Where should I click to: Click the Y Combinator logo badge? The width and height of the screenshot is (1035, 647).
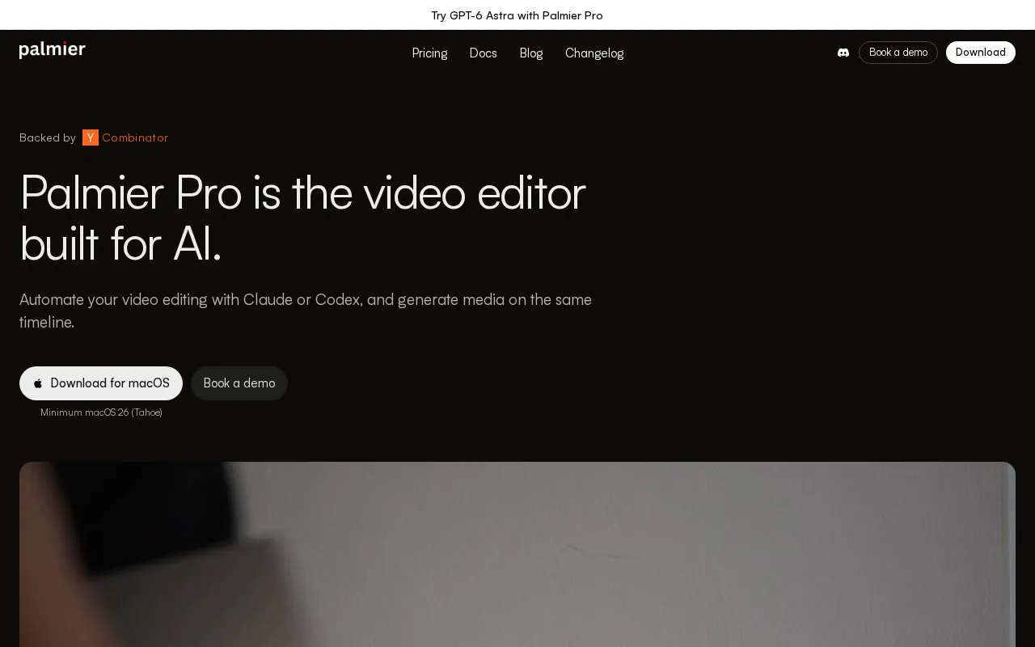[x=91, y=137]
